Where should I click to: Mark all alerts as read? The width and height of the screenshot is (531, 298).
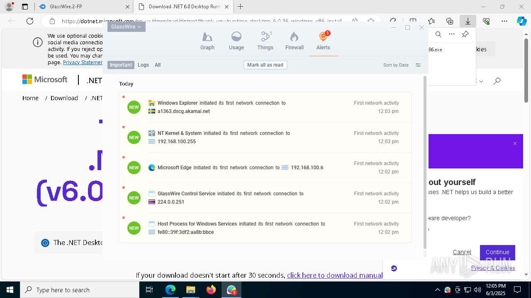click(265, 65)
